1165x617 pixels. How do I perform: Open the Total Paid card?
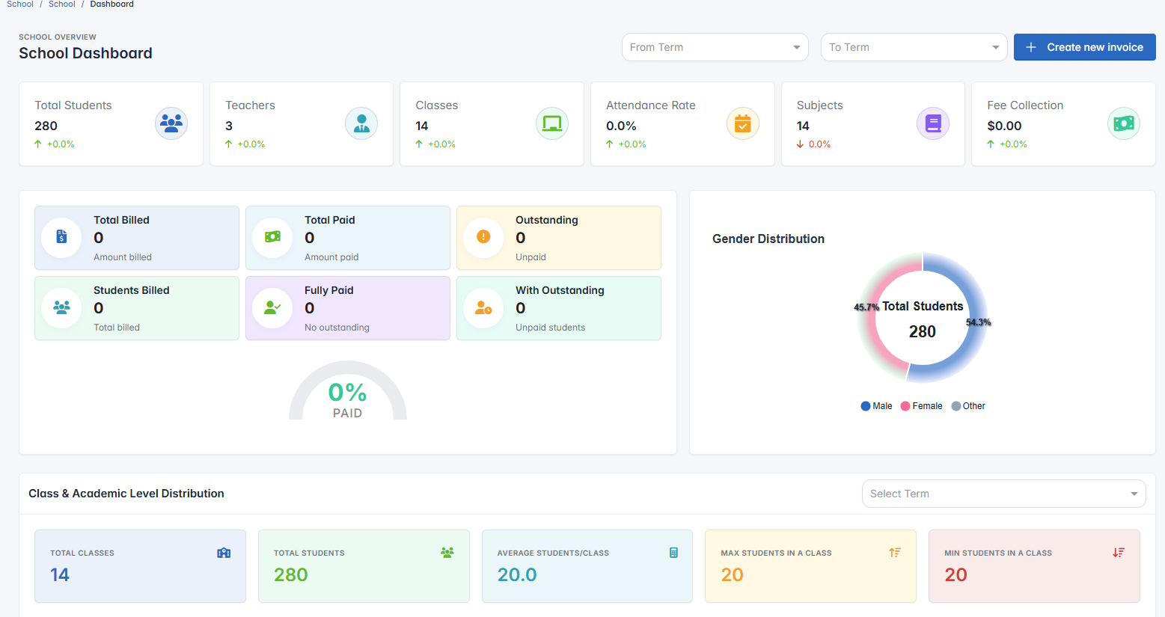348,238
